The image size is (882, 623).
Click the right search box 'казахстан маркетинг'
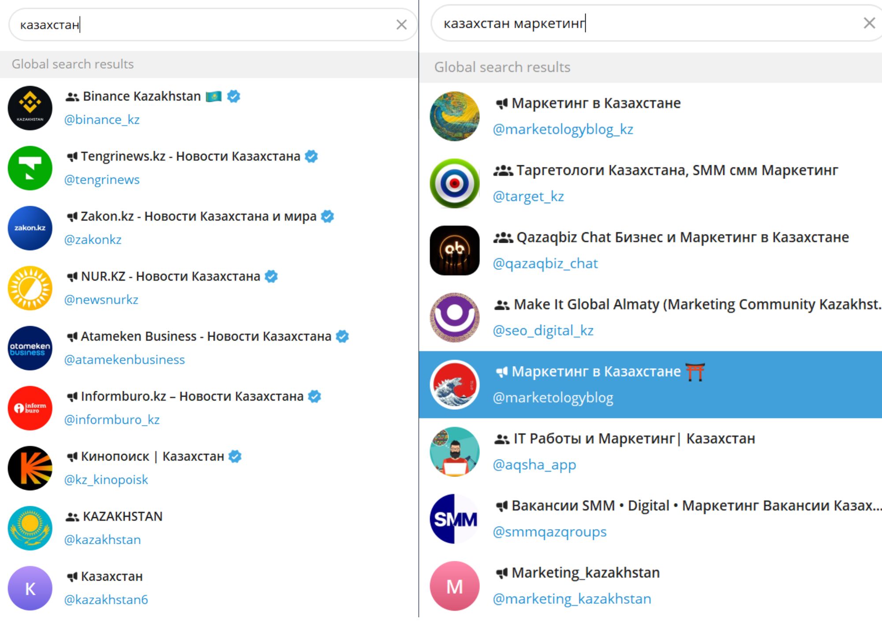point(656,23)
